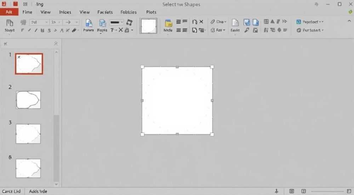The height and width of the screenshot is (195, 354).
Task: Open the red Alt tab
Action: point(9,12)
